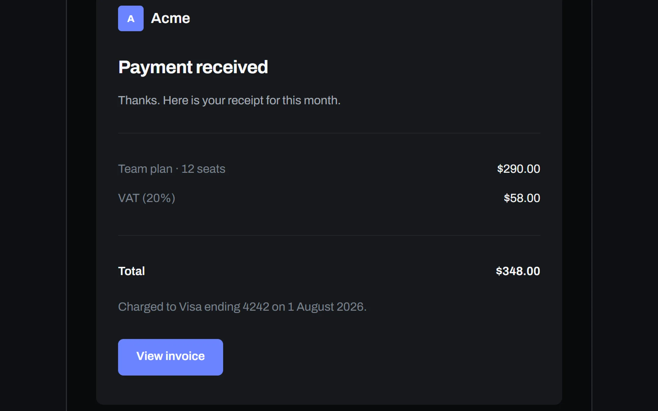Click the Acme logo icon

[131, 18]
